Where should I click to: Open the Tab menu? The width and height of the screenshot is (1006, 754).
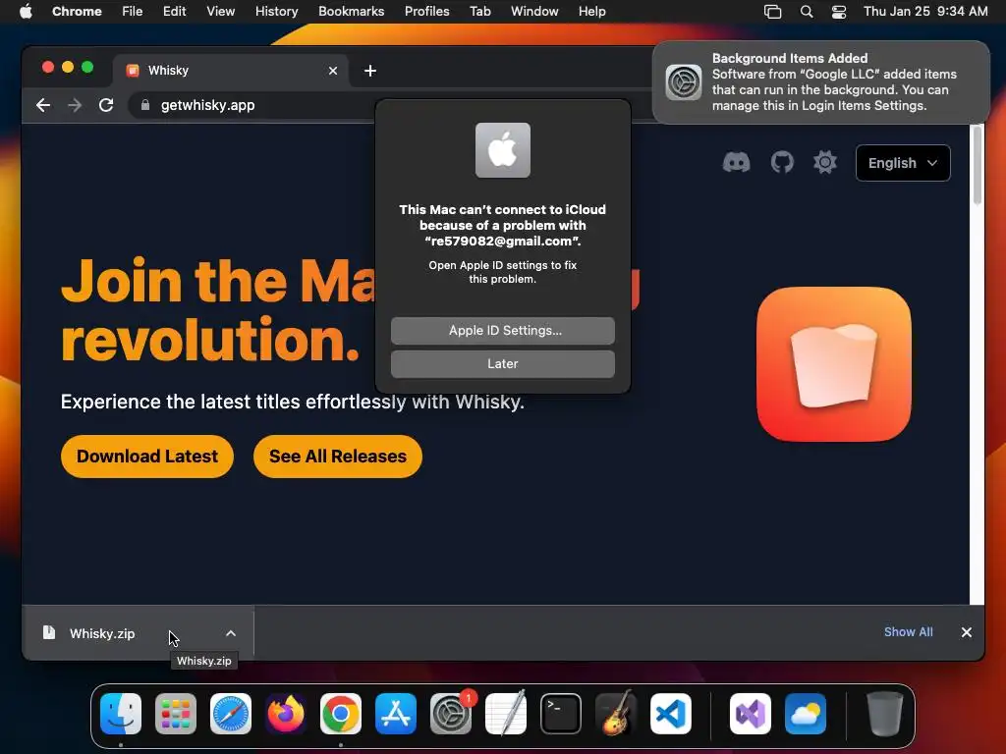coord(479,12)
